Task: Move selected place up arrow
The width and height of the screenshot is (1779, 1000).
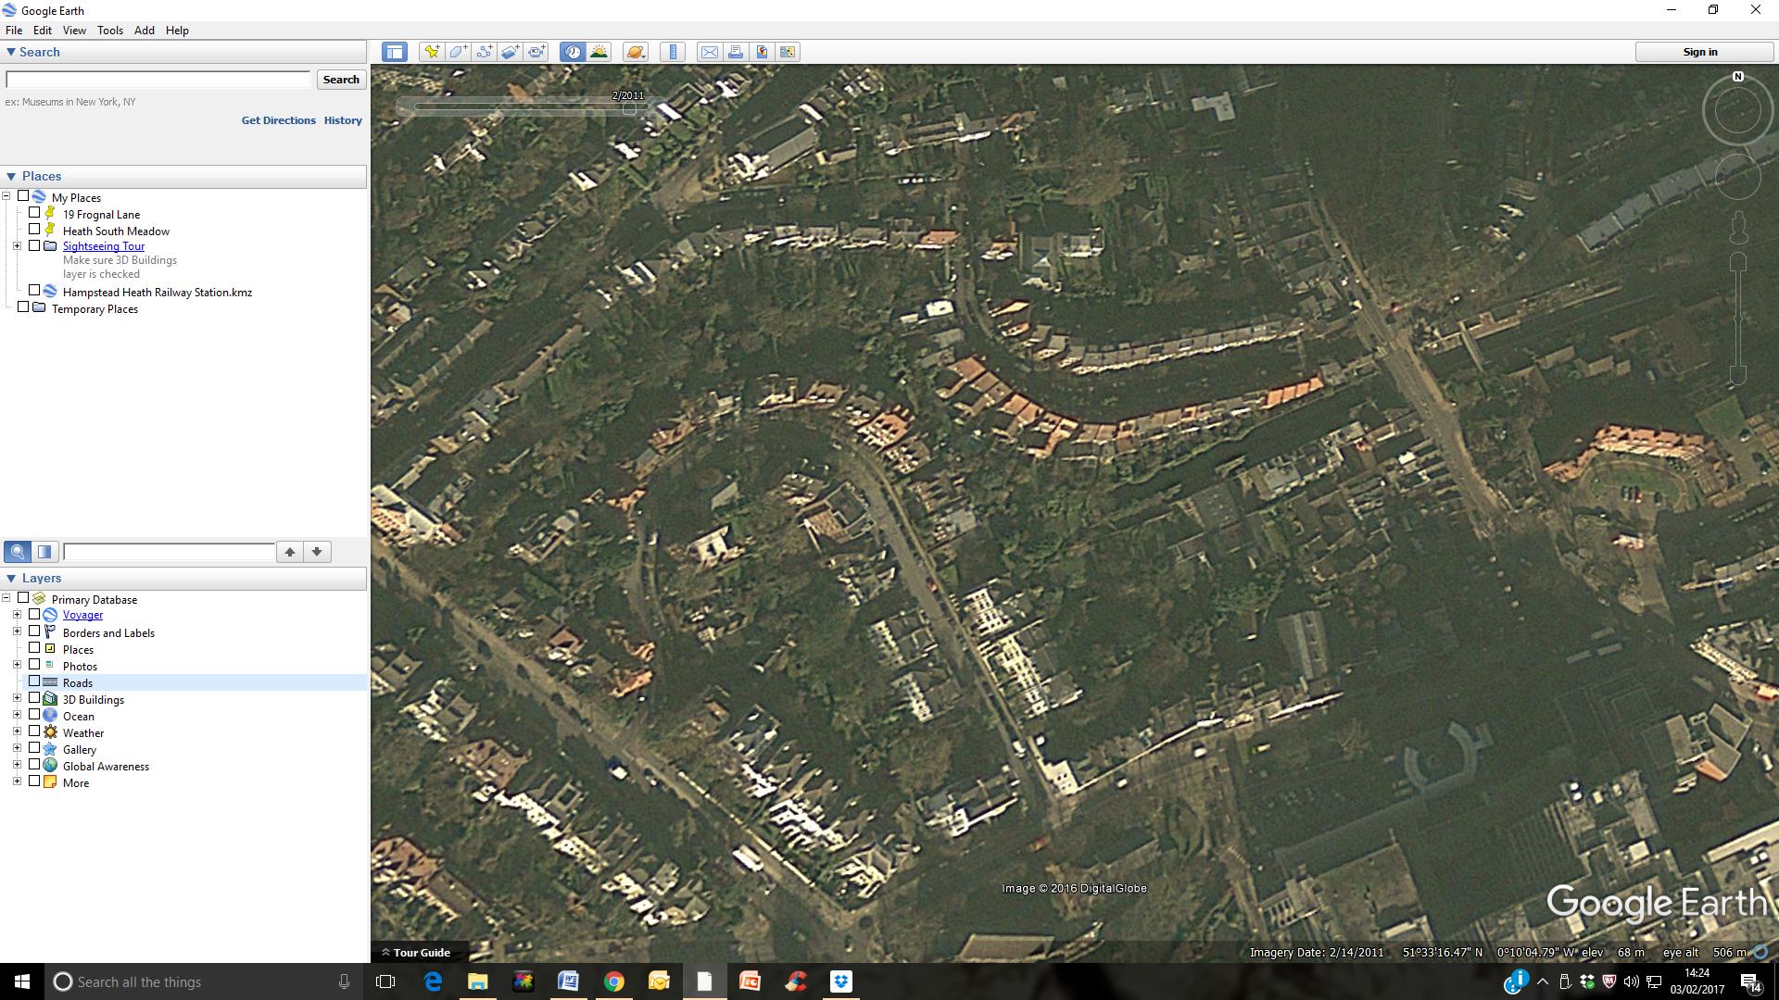Action: click(290, 552)
